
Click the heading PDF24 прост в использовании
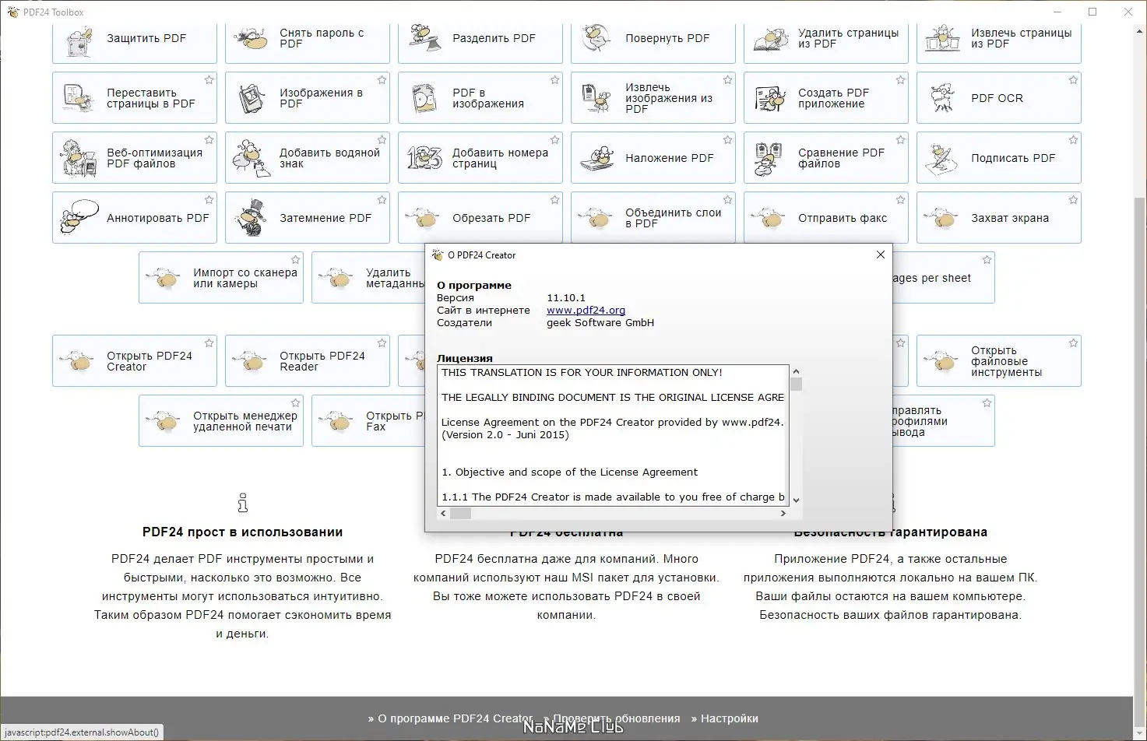242,532
